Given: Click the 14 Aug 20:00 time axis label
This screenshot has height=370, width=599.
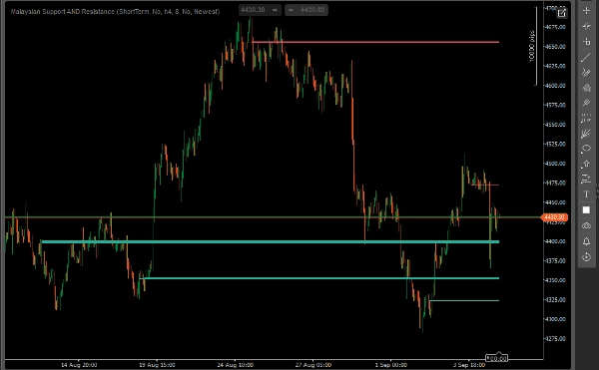Looking at the screenshot, I should [x=79, y=365].
